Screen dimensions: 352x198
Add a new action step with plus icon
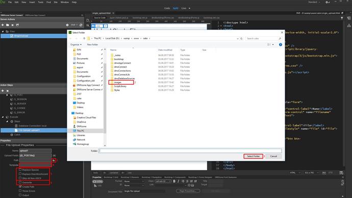tap(3, 91)
